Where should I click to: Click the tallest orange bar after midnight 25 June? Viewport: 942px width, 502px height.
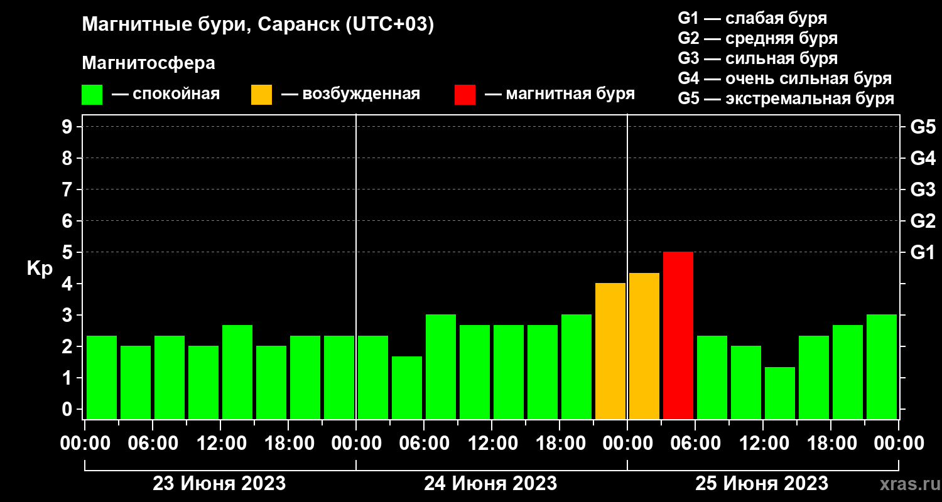[644, 346]
